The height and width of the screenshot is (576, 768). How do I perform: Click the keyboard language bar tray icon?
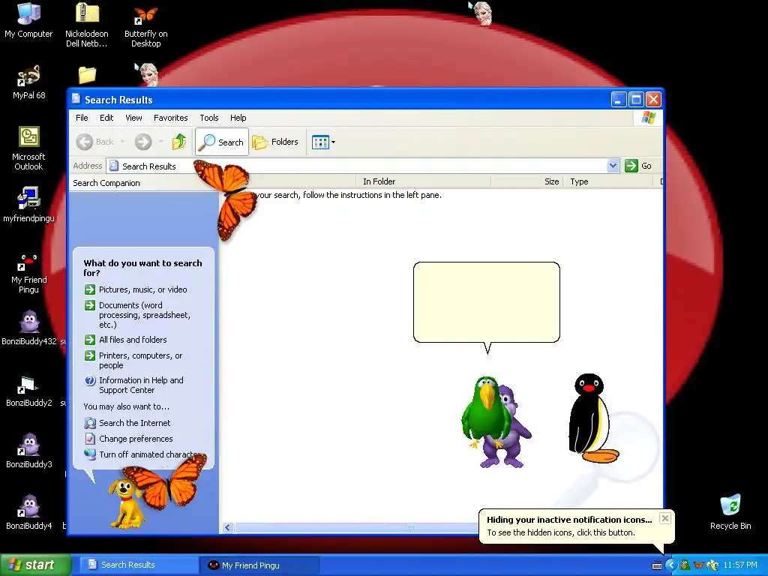(657, 565)
